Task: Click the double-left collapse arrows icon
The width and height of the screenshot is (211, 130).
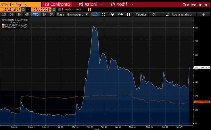Action: tap(154, 14)
